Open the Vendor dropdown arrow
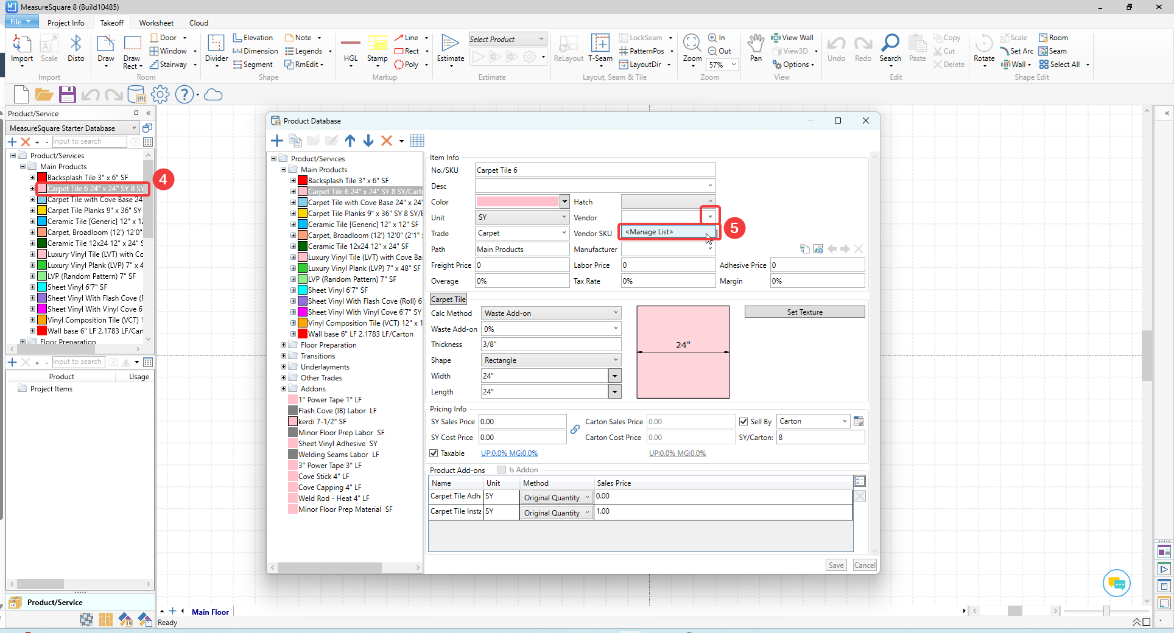The image size is (1174, 633). point(710,217)
